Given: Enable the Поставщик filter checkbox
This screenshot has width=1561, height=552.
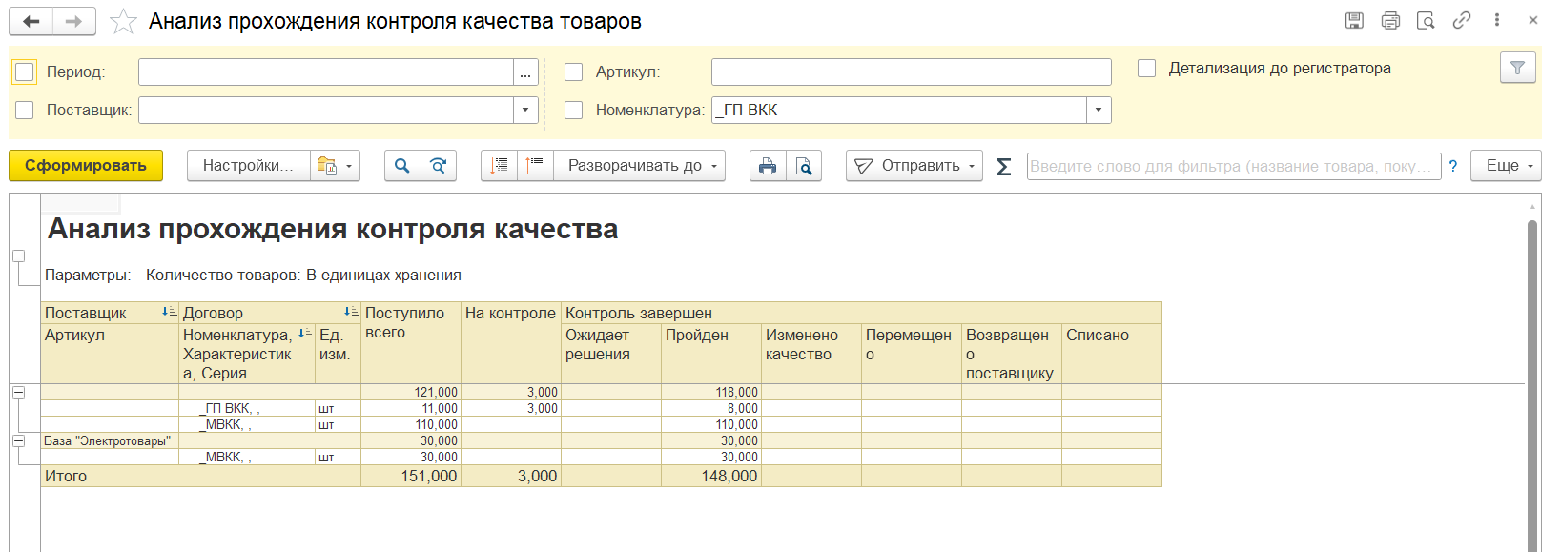Looking at the screenshot, I should tap(25, 110).
